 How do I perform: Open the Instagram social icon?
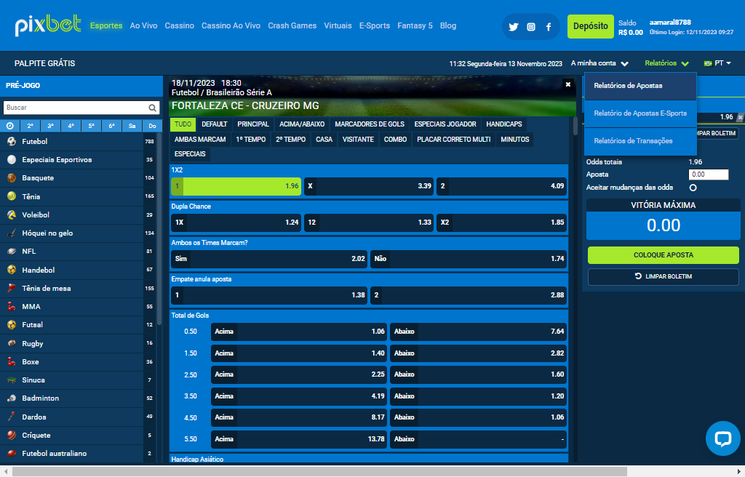coord(531,27)
